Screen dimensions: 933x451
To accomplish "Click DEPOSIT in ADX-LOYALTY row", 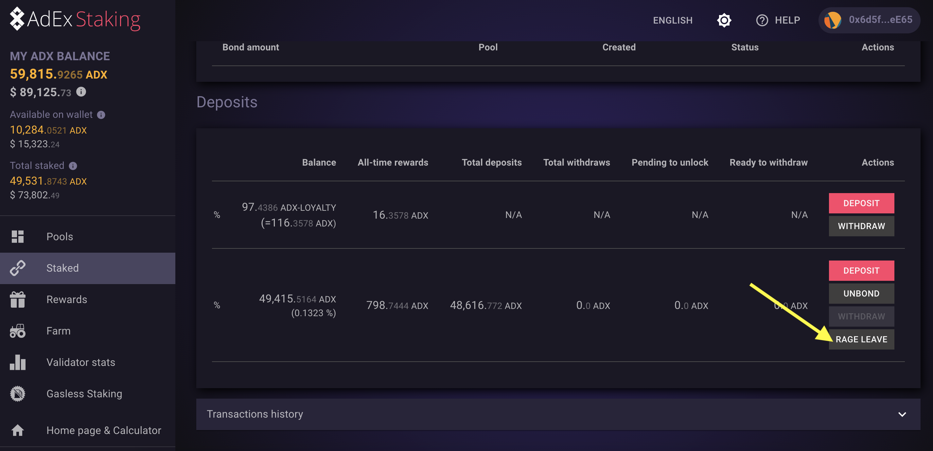I will (861, 203).
